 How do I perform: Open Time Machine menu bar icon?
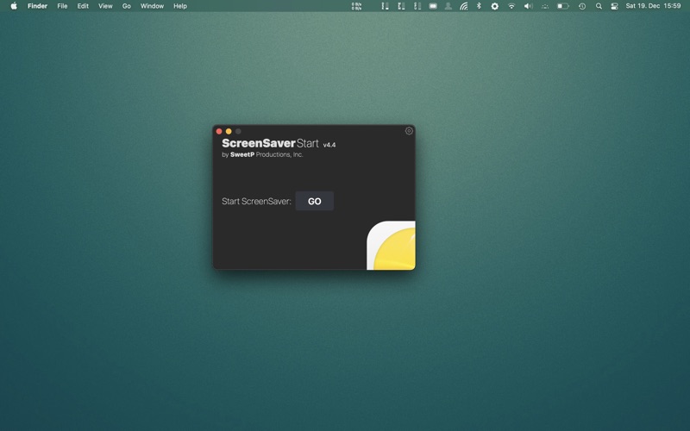[581, 6]
